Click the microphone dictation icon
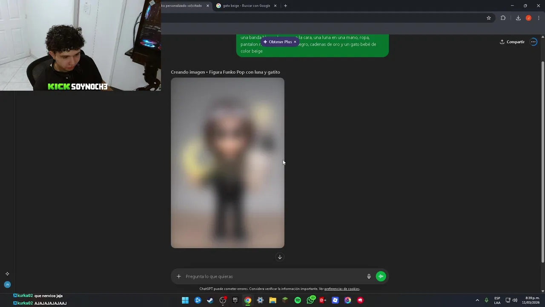Image resolution: width=545 pixels, height=307 pixels. coord(369,276)
